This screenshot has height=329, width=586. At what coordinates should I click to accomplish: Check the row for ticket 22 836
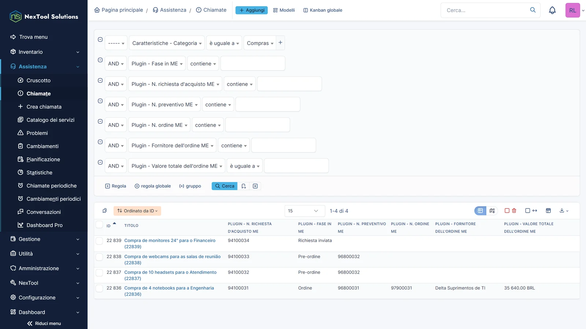(x=99, y=288)
